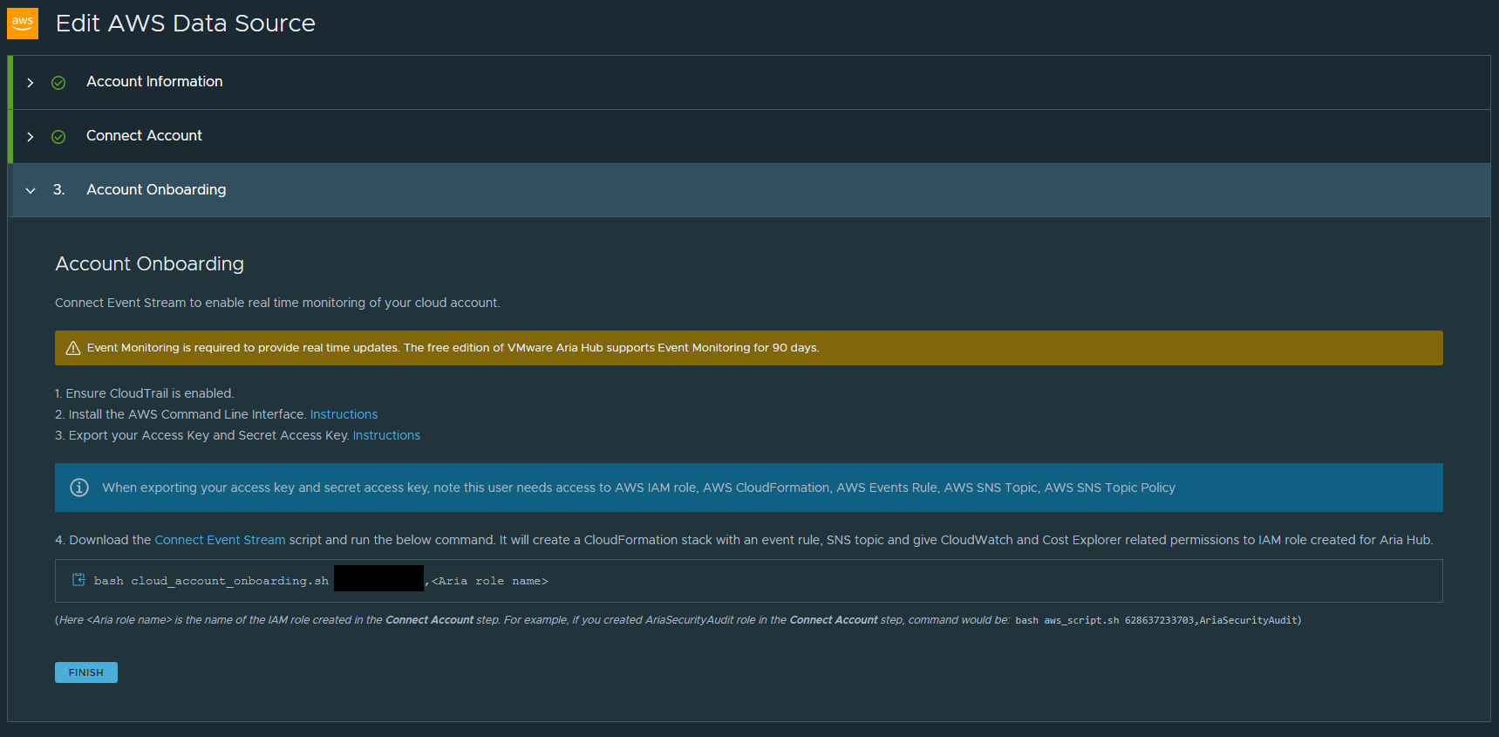Click the AWS logo icon

(23, 24)
